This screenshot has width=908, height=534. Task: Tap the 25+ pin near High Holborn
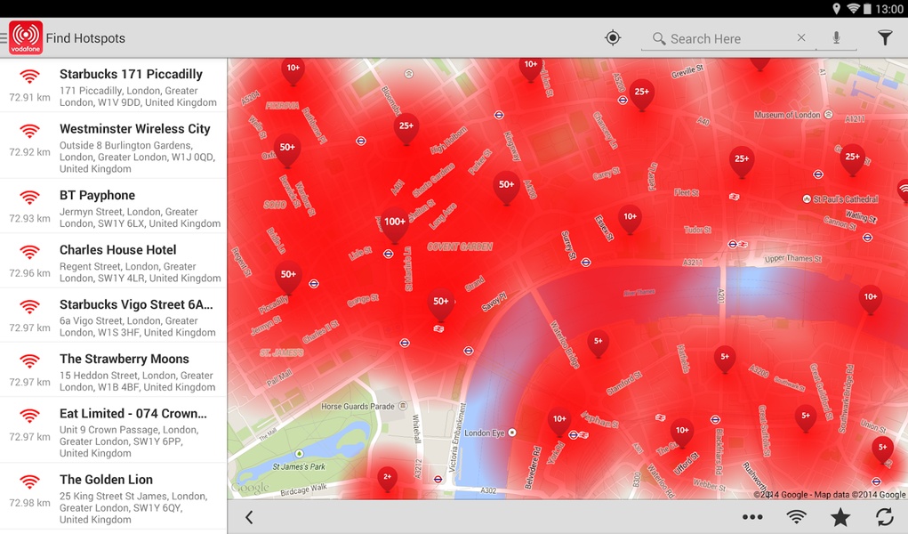(406, 129)
